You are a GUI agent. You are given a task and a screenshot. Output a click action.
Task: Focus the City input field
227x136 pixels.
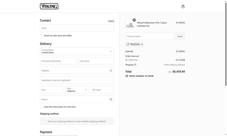(51, 90)
